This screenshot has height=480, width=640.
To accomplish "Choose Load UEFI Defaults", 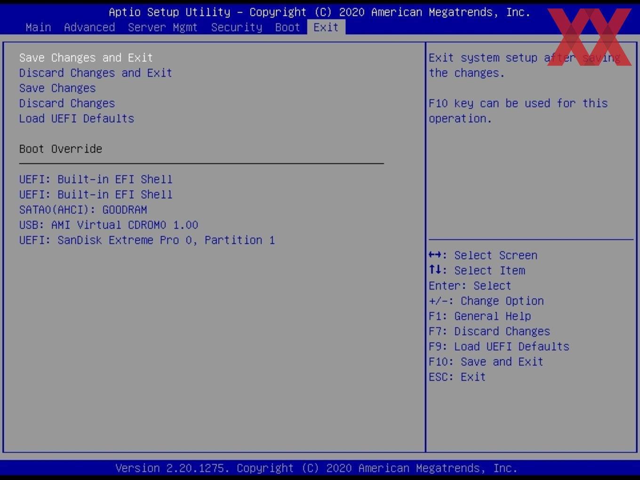I will pyautogui.click(x=77, y=119).
